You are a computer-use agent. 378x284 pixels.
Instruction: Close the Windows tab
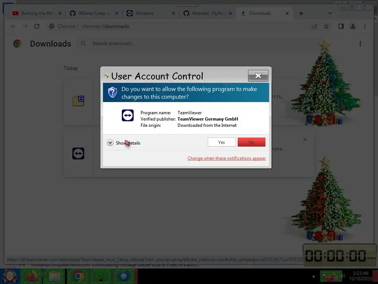point(173,13)
